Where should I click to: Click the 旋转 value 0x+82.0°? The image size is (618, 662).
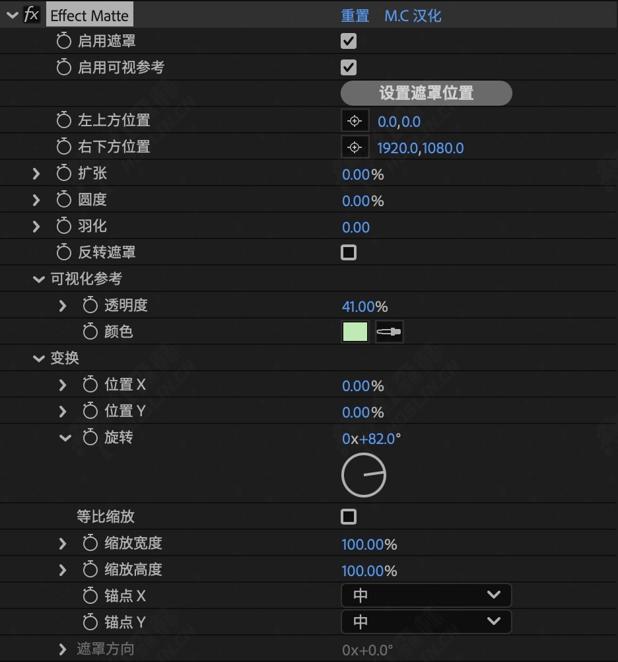371,439
